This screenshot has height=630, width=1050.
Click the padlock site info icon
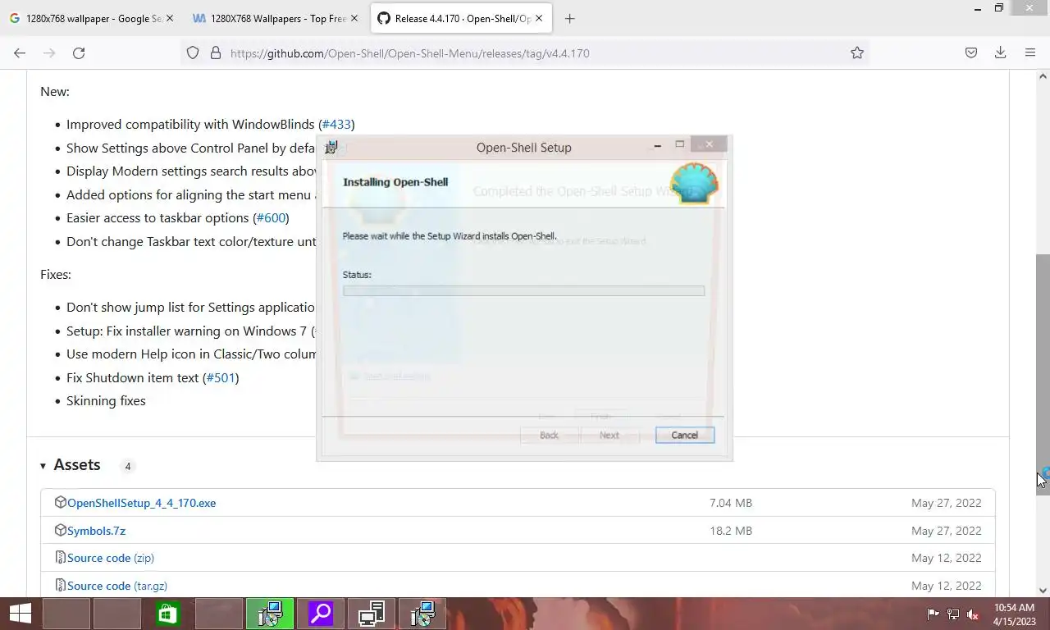216,52
